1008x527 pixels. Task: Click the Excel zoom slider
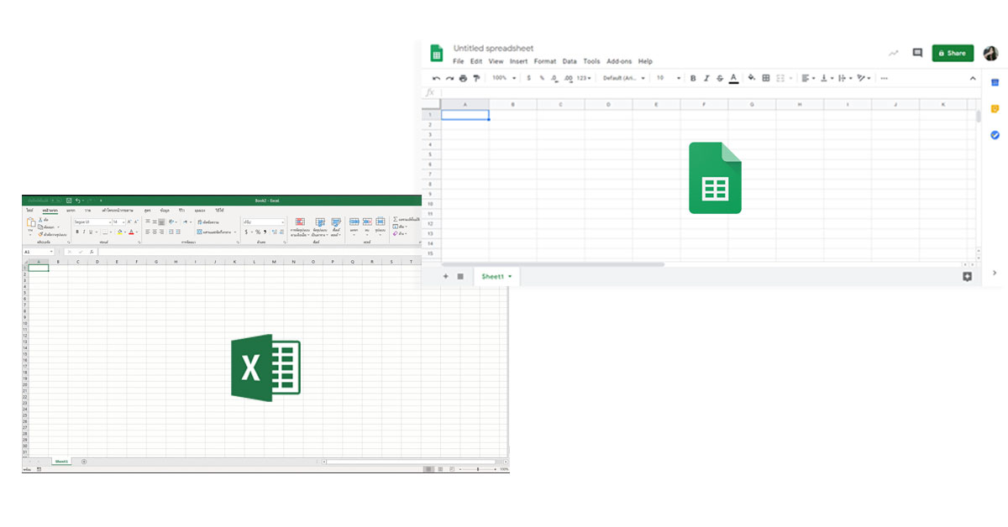click(x=477, y=469)
